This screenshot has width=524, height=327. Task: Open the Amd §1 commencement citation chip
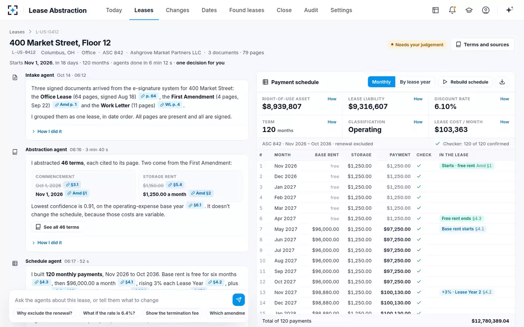point(77,194)
